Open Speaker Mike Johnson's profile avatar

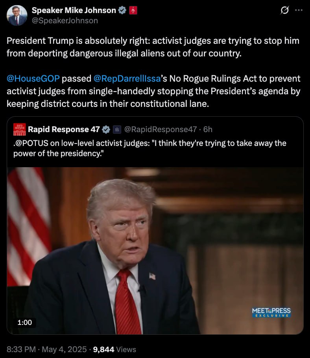click(17, 15)
